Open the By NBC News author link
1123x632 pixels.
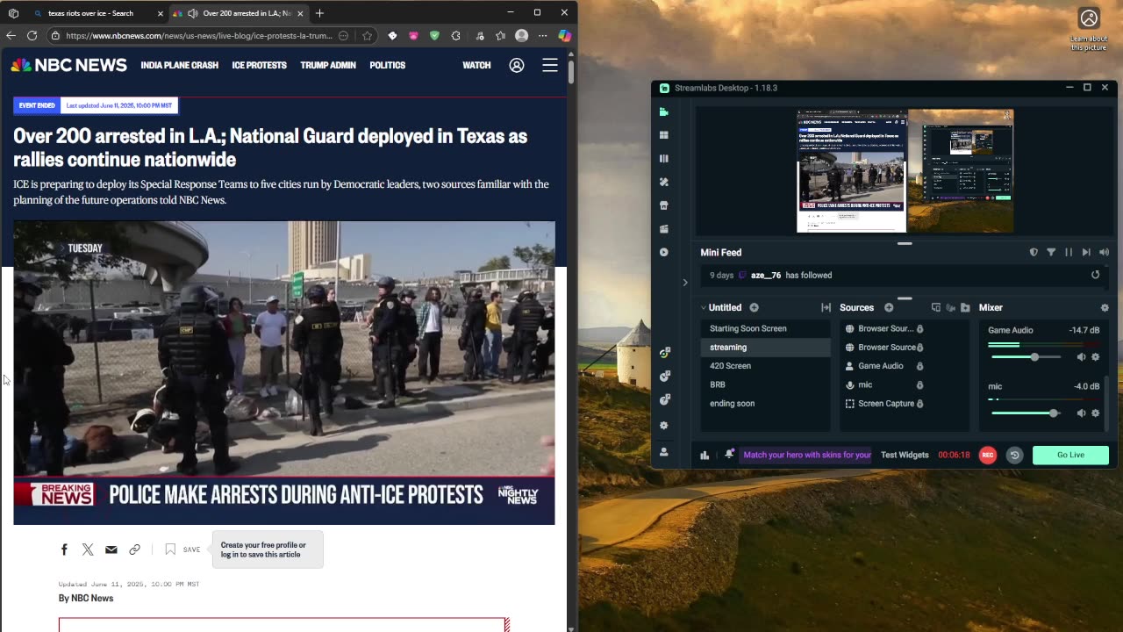pyautogui.click(x=86, y=598)
